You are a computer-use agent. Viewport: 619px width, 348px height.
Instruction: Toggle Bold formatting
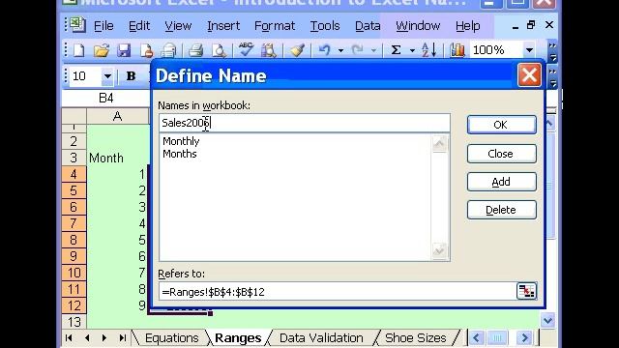[x=132, y=75]
